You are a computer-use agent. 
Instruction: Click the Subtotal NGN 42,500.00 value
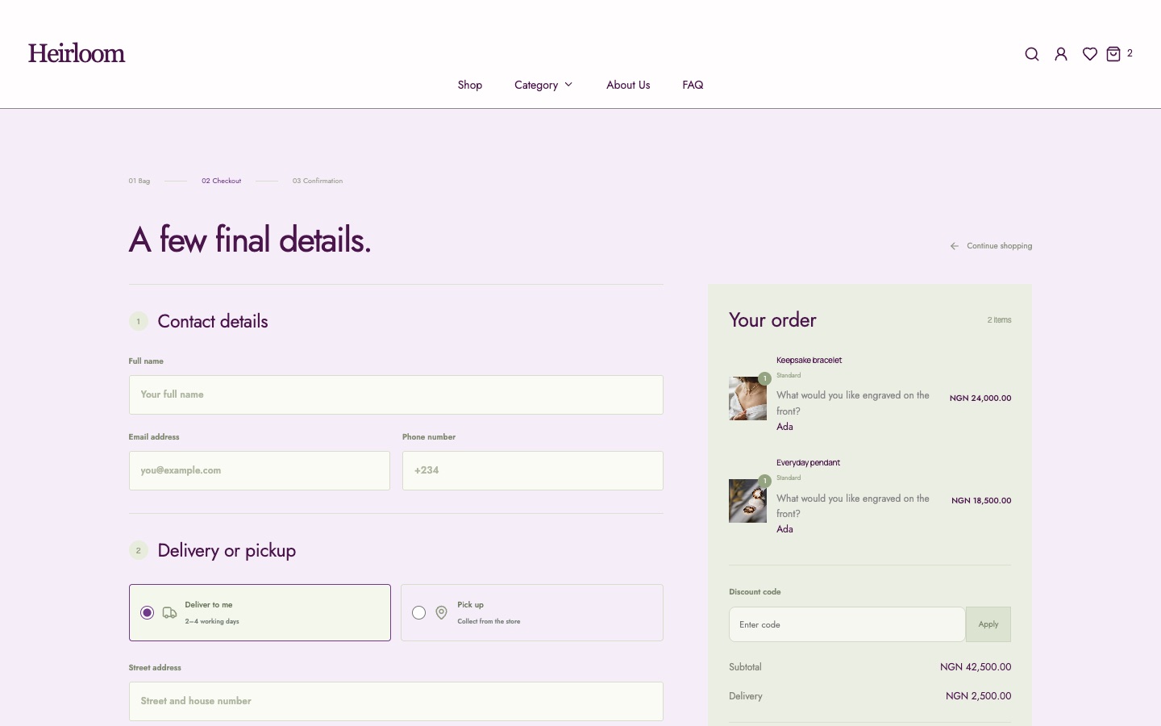[x=976, y=667]
